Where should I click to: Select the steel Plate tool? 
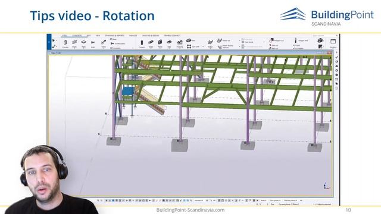click(x=83, y=43)
